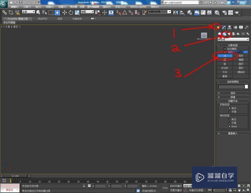
Task: Select the Pan view hand icon
Action: (x=239, y=190)
